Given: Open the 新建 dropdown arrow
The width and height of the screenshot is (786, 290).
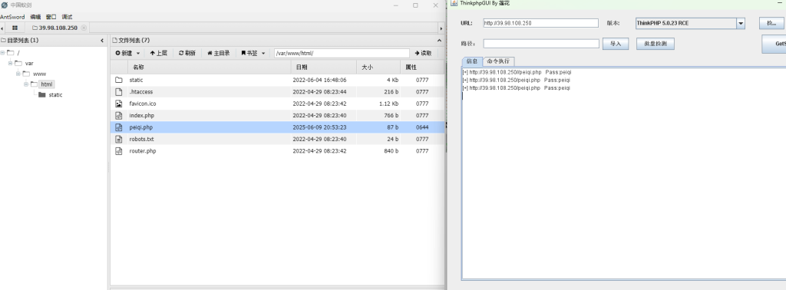Looking at the screenshot, I should click(138, 53).
